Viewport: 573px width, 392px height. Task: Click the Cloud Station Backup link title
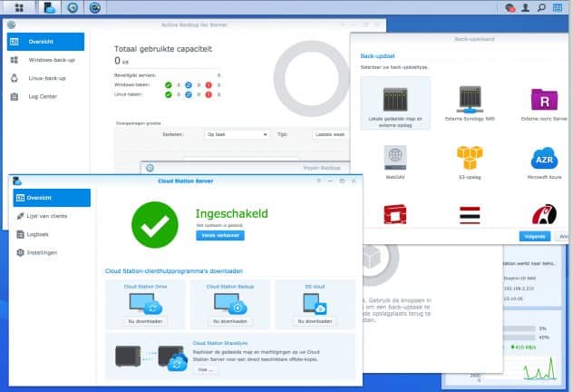[230, 287]
